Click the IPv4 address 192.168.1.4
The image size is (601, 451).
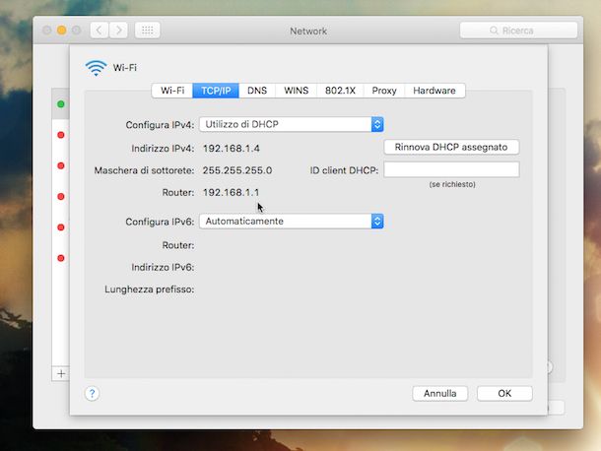(x=232, y=149)
